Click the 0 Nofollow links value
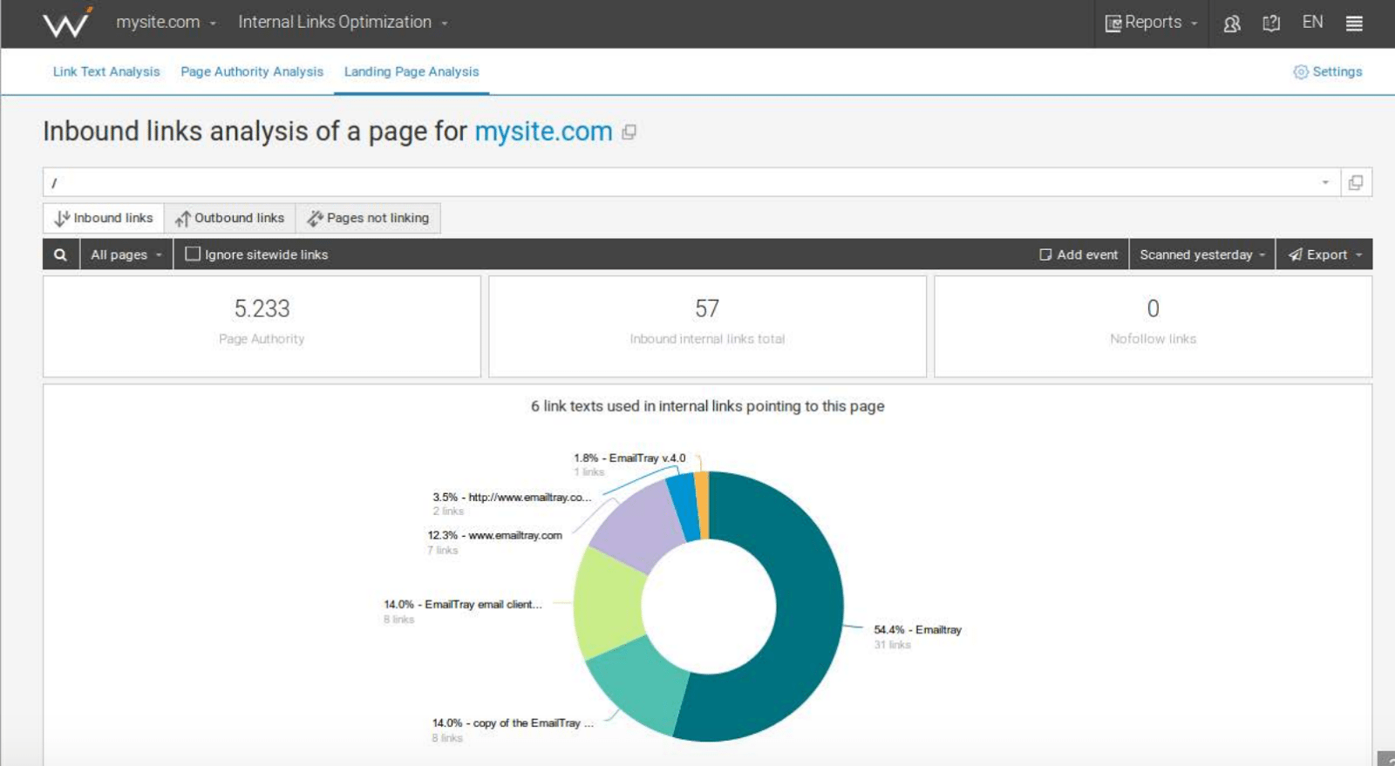1395x766 pixels. (x=1153, y=308)
